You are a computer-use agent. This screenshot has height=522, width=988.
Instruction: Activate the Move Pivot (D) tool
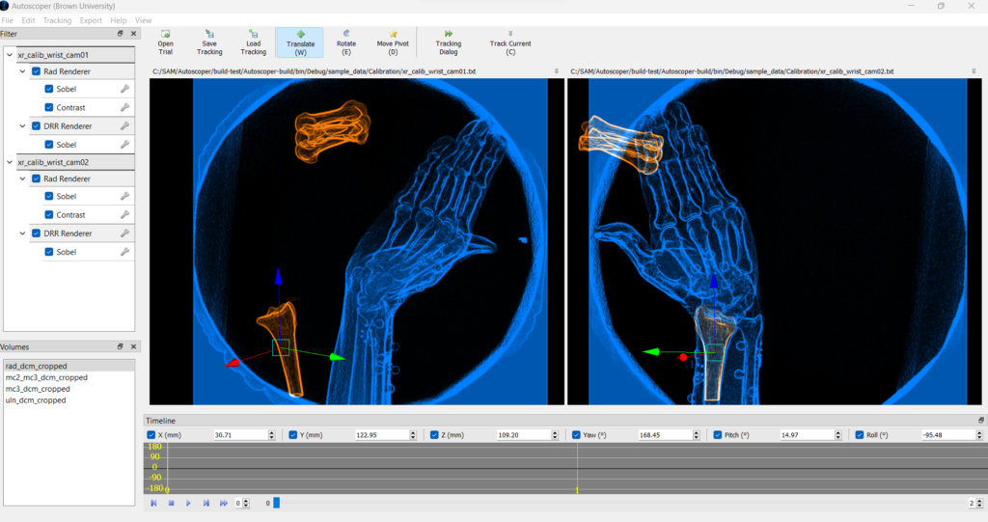point(393,42)
